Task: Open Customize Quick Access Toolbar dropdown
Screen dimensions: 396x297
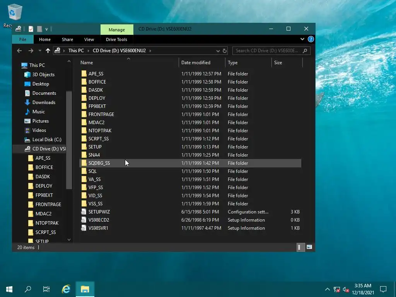Action: [x=46, y=29]
